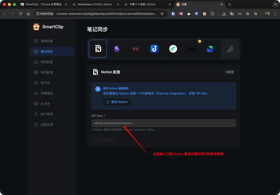This screenshot has width=280, height=195.
Task: Click the copy link icon in toolbar
Action: (x=240, y=14)
